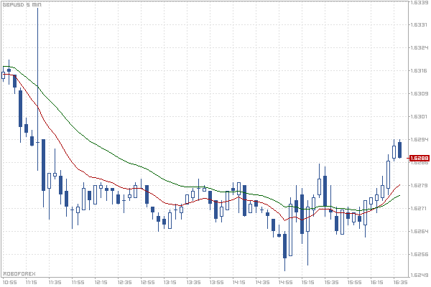
Task: Click the 1.6331 price axis label
Action: (x=420, y=24)
